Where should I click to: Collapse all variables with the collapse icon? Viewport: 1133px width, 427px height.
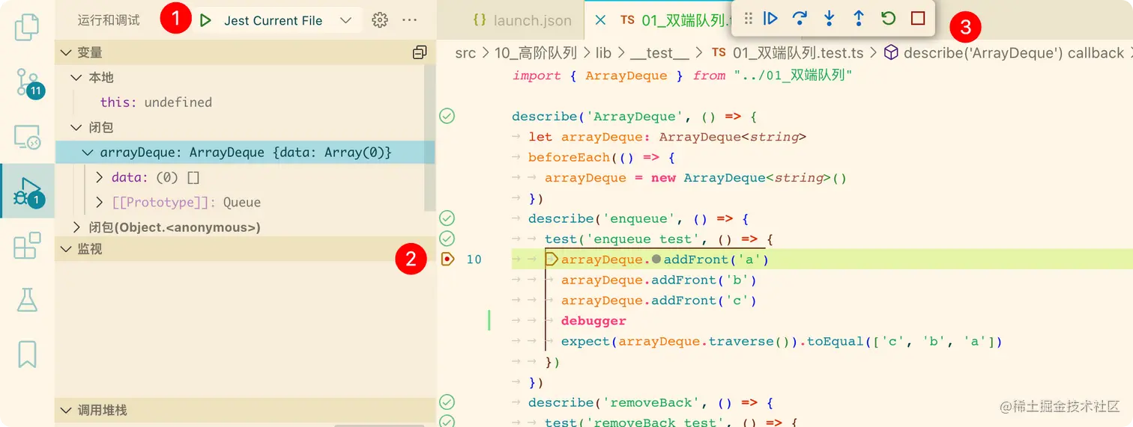click(420, 52)
